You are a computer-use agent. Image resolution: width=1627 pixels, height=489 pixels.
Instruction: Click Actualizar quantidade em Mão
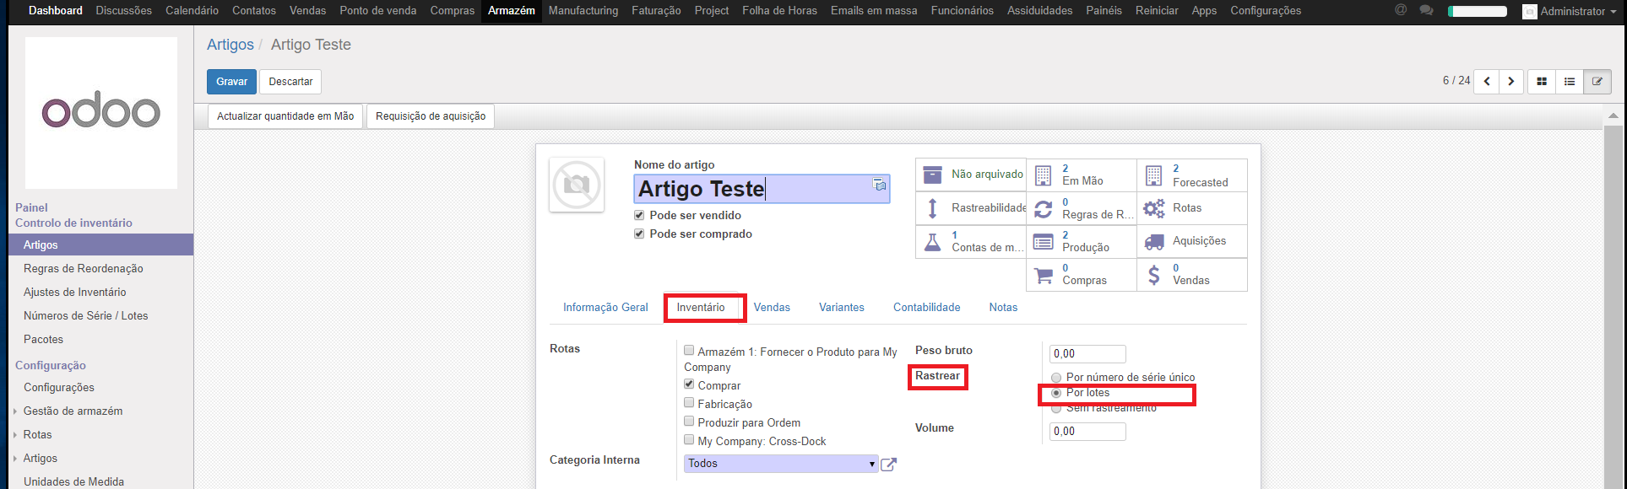(x=285, y=116)
